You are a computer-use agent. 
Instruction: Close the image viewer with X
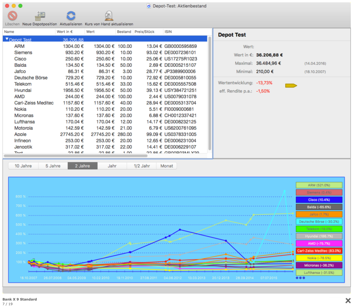click(348, 300)
